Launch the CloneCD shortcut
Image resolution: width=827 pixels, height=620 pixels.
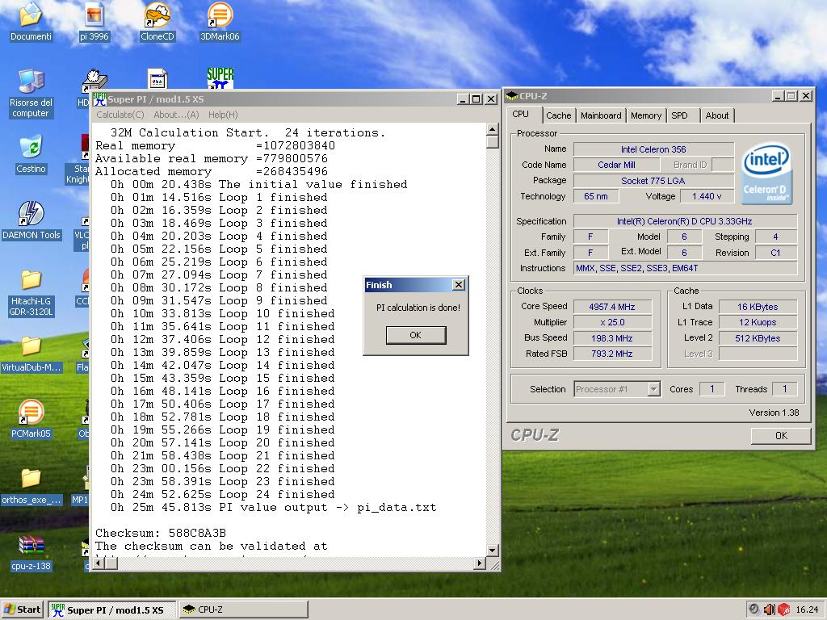point(157,21)
